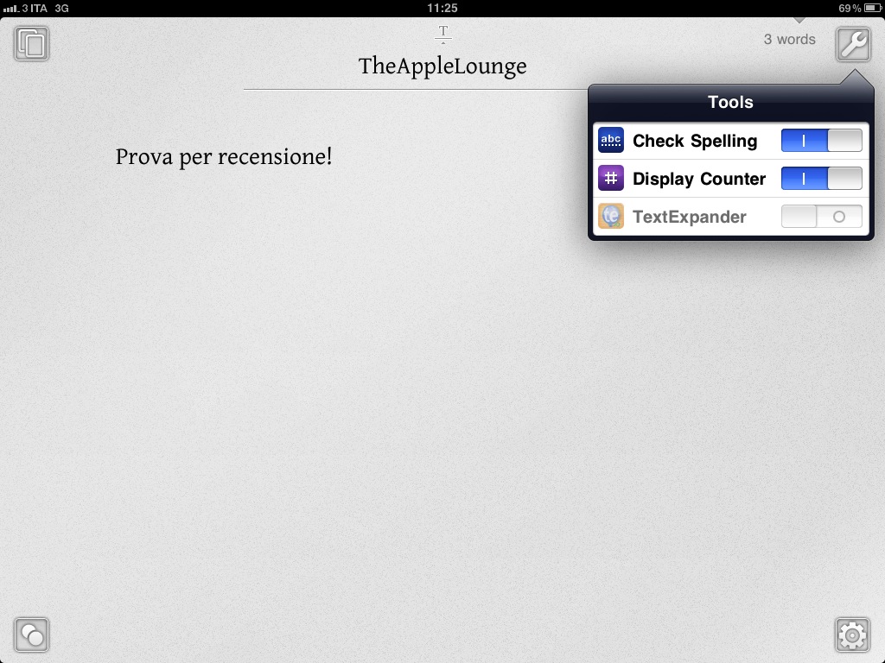Disable the Display Counter switch
The image size is (885, 663).
[821, 178]
